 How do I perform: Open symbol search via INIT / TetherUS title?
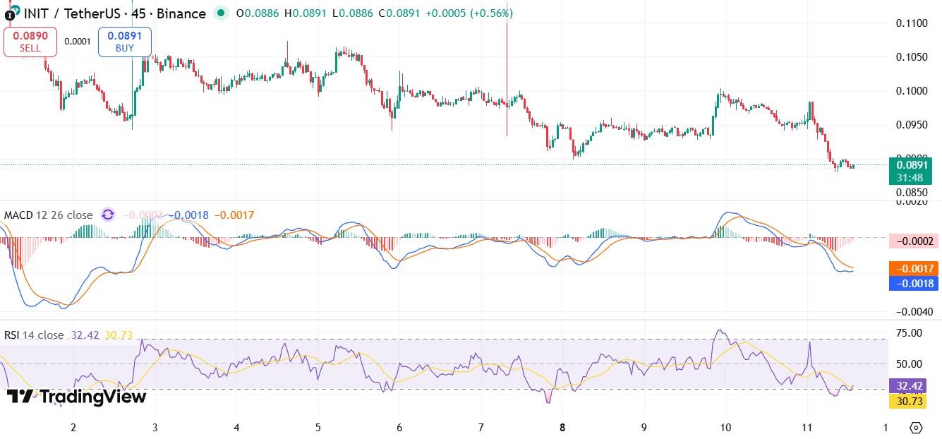click(x=71, y=13)
